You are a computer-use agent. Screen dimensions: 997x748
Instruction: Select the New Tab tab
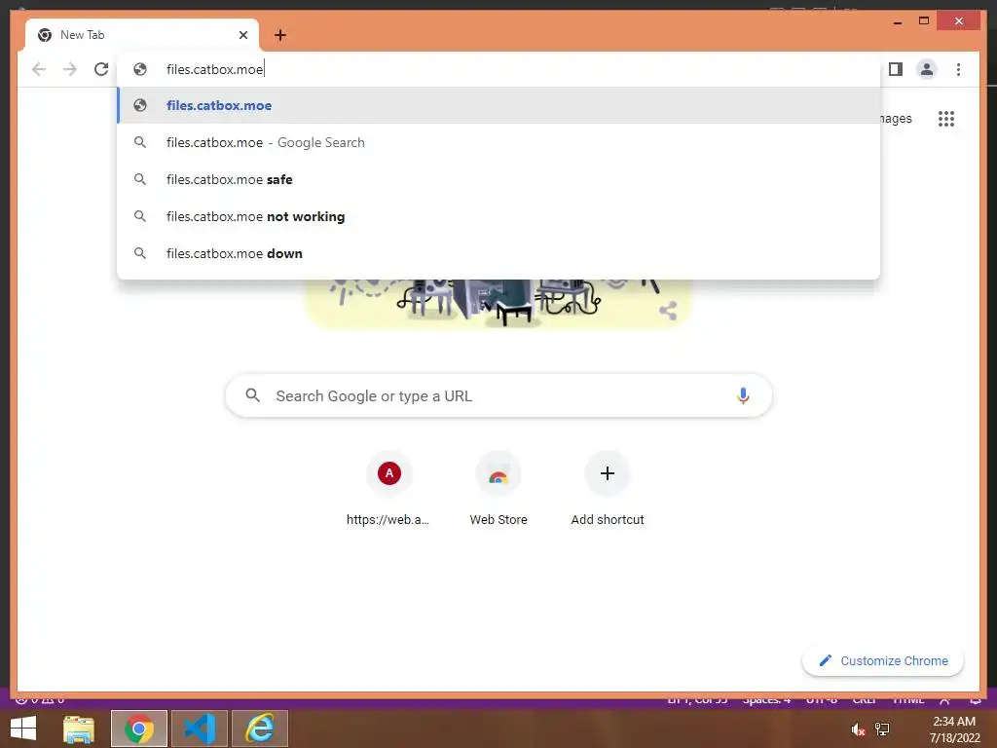pyautogui.click(x=142, y=35)
